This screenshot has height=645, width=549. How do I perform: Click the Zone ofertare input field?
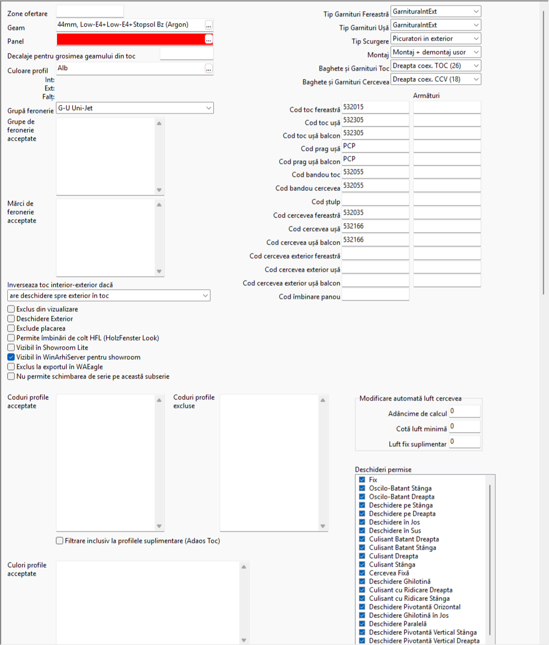[90, 11]
